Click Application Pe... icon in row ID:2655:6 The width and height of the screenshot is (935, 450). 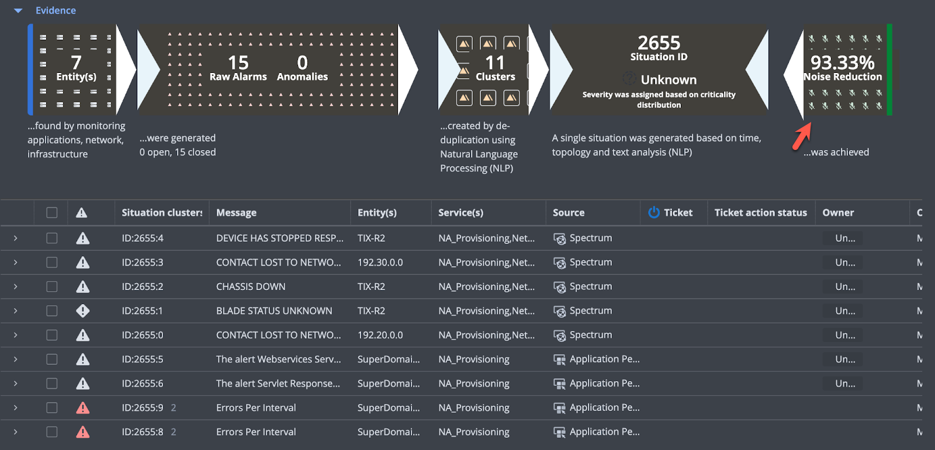tap(559, 384)
